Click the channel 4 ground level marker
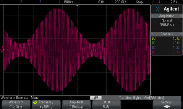183x109 pixels. click(x=2, y=50)
